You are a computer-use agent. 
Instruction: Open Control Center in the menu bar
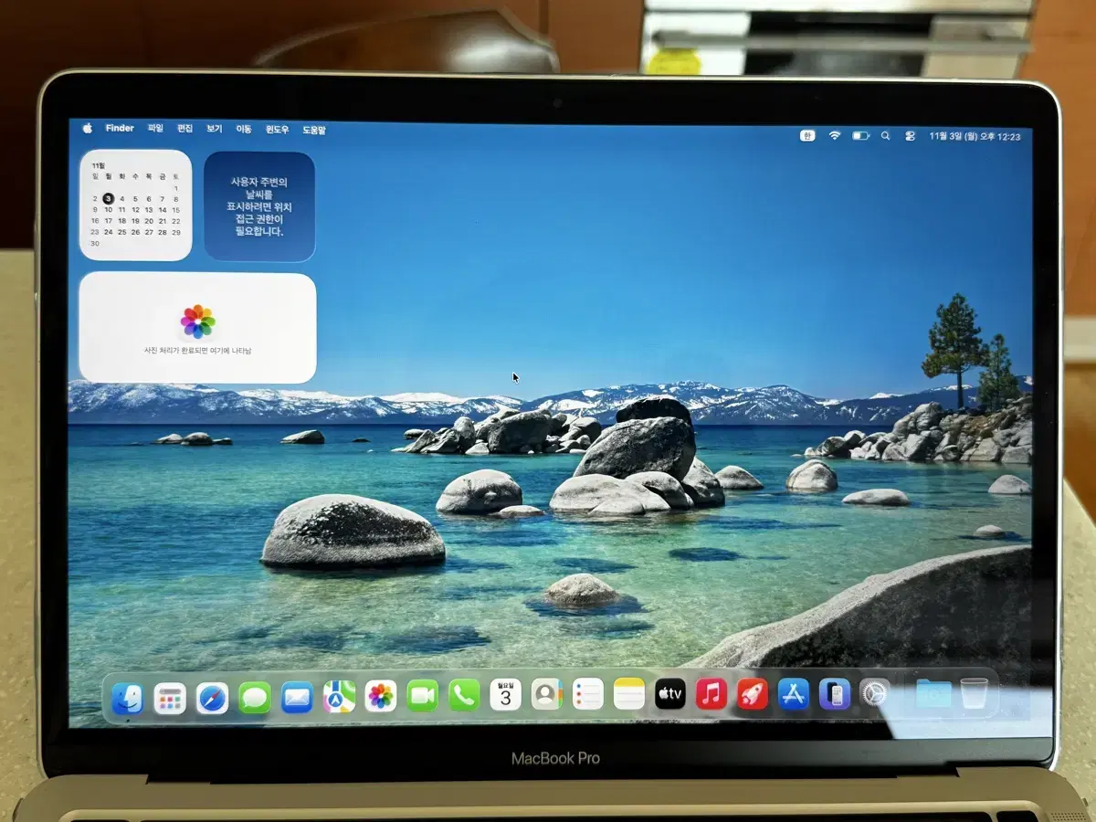click(x=911, y=135)
